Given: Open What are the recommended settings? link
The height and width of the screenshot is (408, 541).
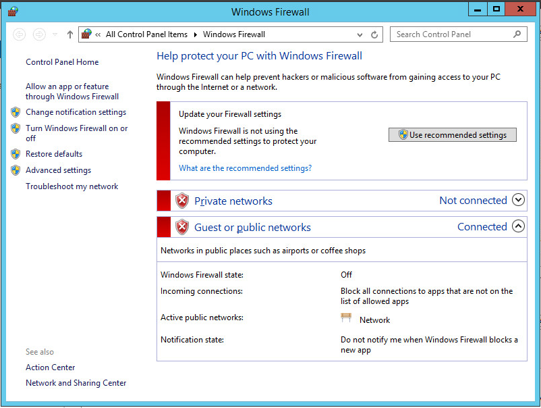Looking at the screenshot, I should click(x=246, y=168).
